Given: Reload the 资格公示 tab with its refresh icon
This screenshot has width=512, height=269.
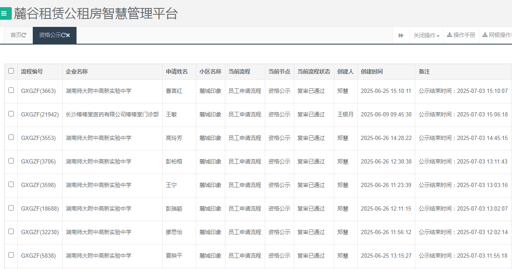Looking at the screenshot, I should (x=63, y=35).
